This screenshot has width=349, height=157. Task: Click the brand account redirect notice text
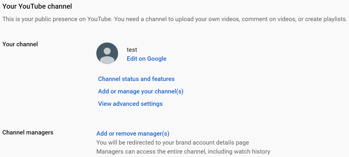click(x=173, y=143)
